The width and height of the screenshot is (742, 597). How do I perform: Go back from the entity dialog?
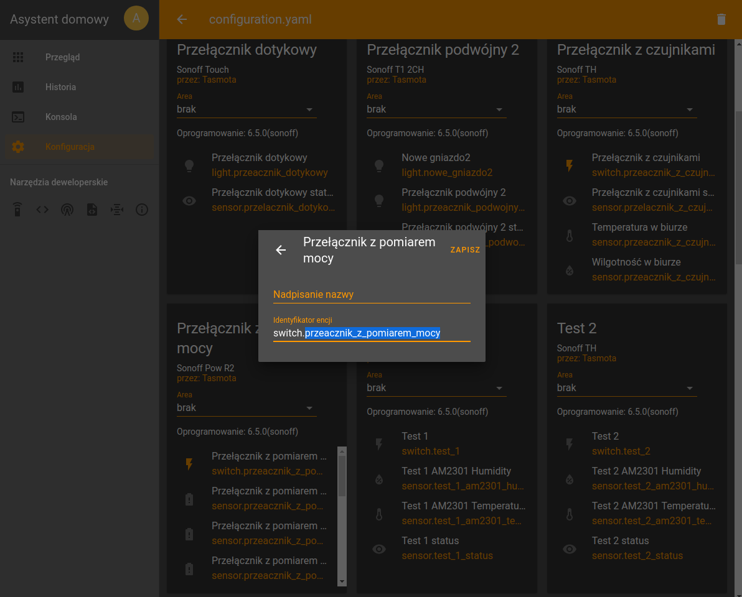tap(281, 250)
